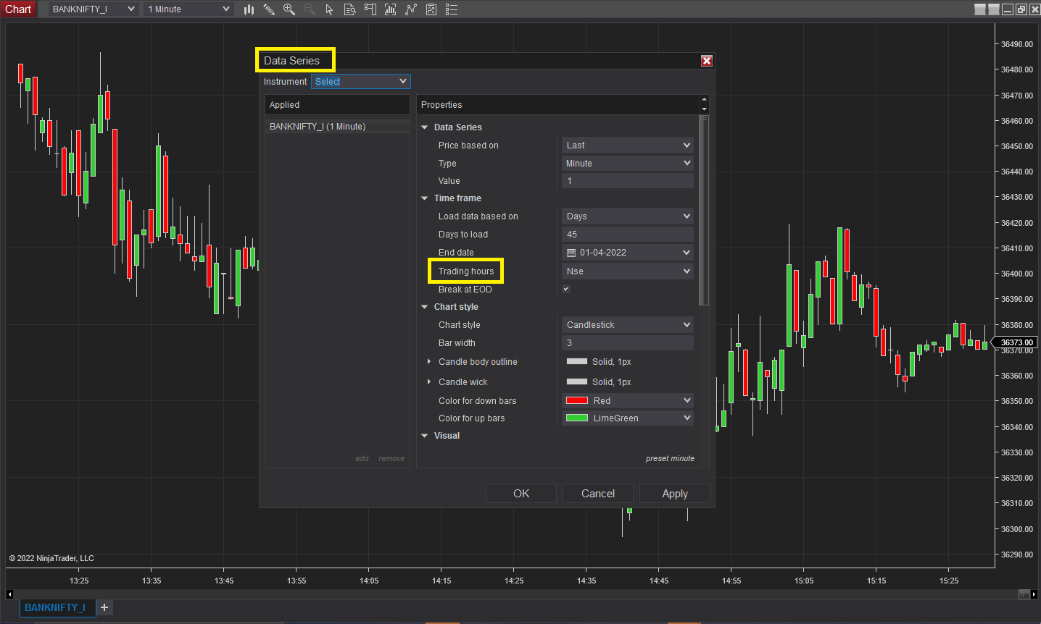Click the zoom in magnifier icon

point(289,9)
